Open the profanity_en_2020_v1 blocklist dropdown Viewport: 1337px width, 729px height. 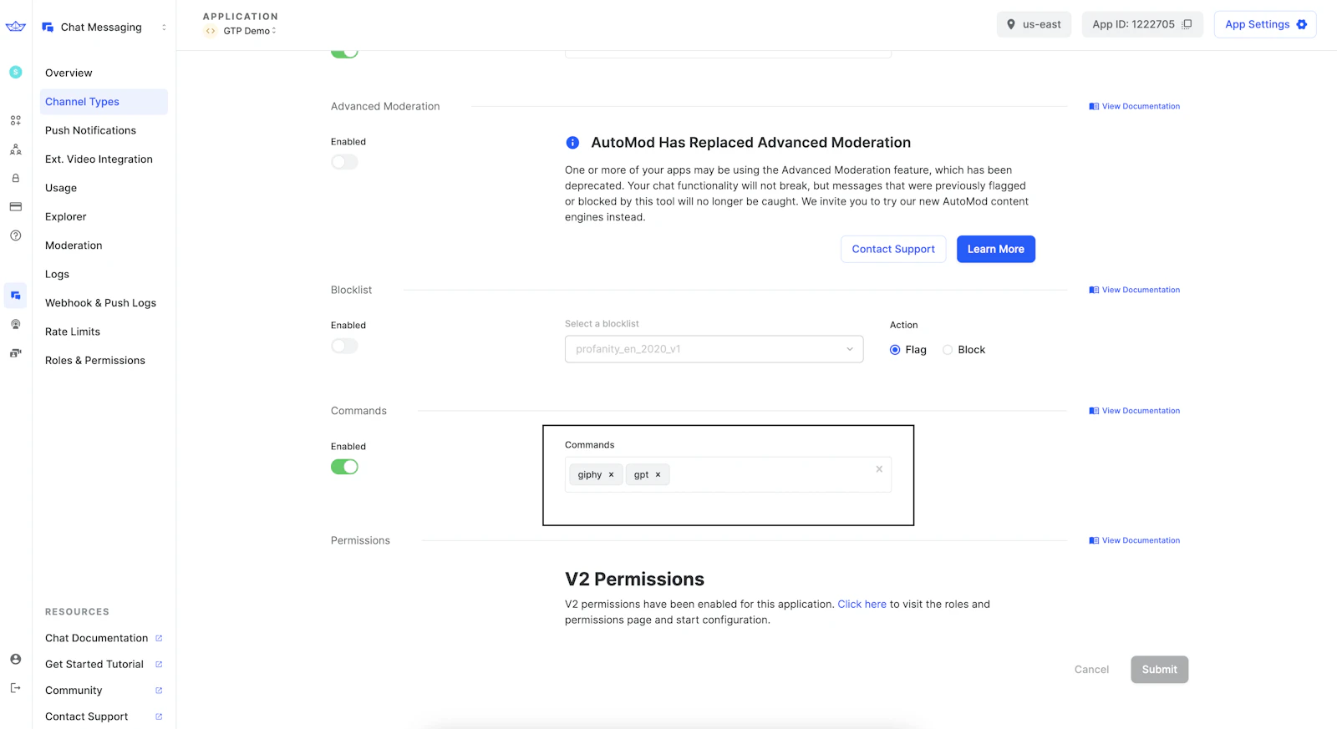(x=714, y=349)
